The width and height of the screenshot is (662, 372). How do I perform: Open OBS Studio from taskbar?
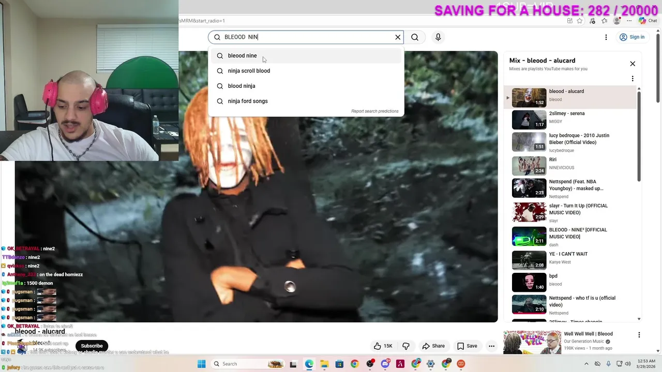click(370, 364)
